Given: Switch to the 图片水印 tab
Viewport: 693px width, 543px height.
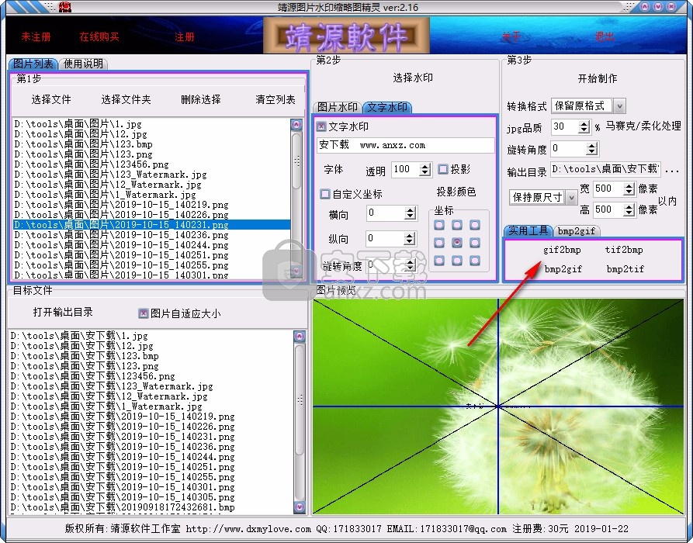Looking at the screenshot, I should (x=338, y=107).
